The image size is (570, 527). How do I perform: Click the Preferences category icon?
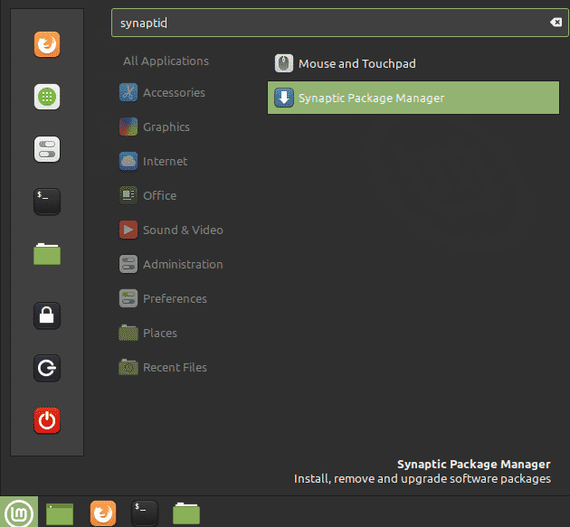tap(128, 298)
